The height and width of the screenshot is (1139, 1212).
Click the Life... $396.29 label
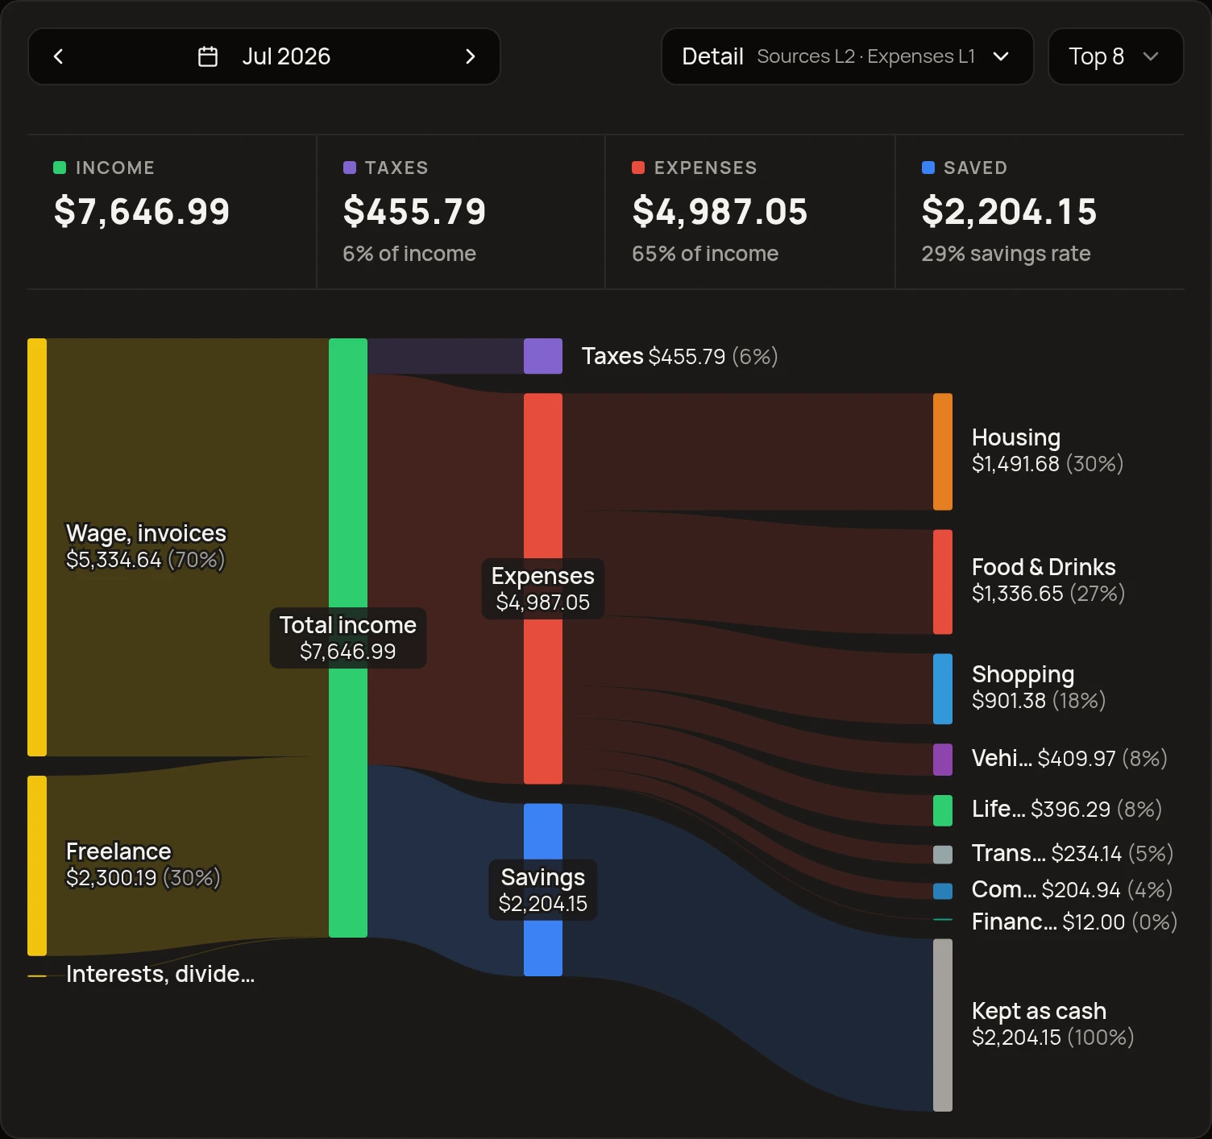[1067, 809]
